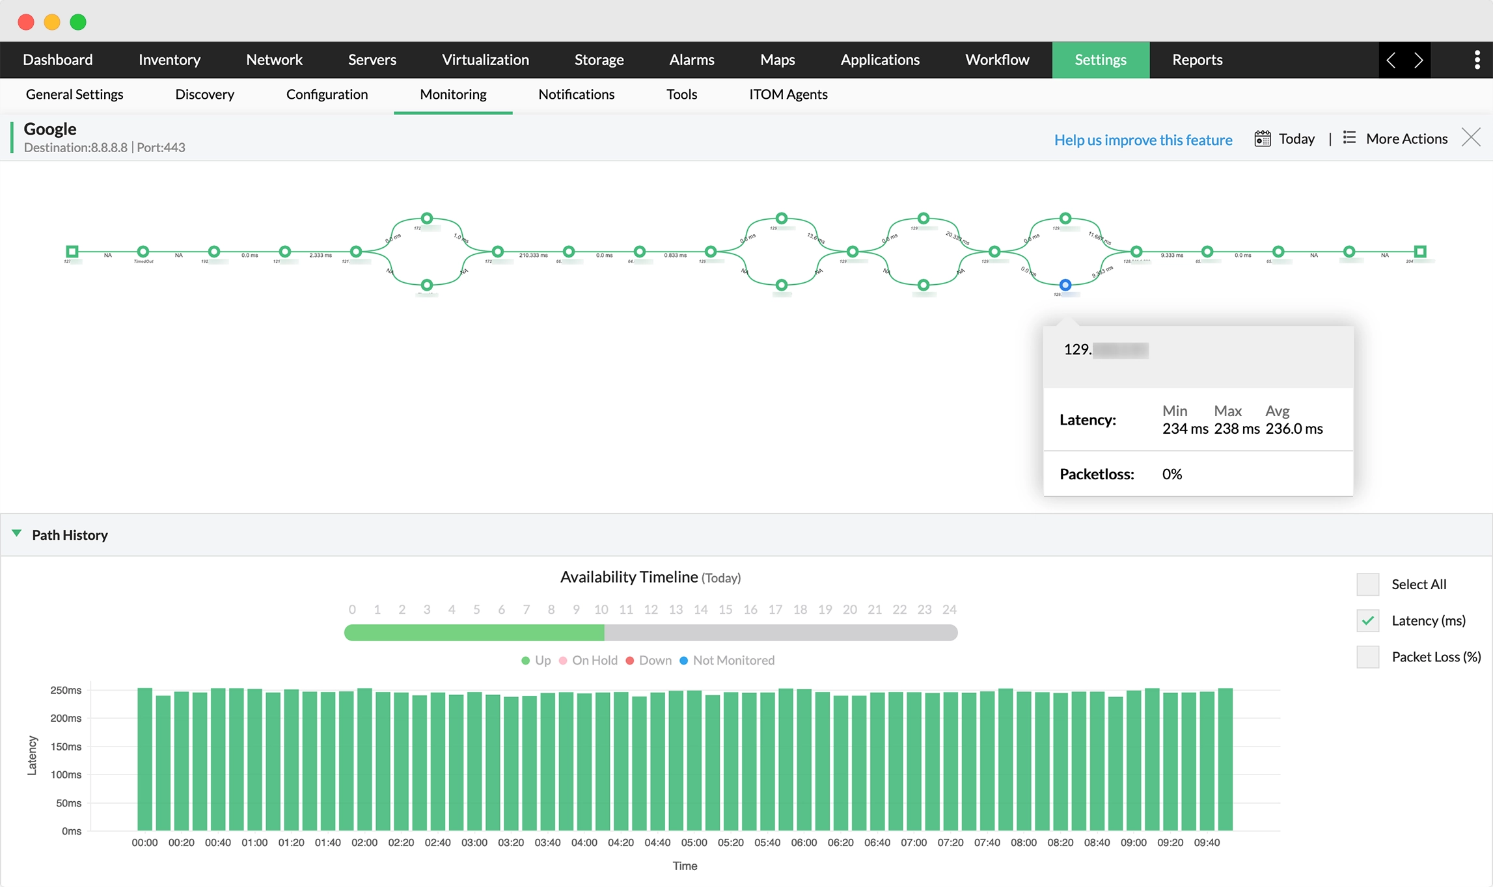Enable the Packet Loss (%) checkbox
1493x887 pixels.
(1367, 657)
